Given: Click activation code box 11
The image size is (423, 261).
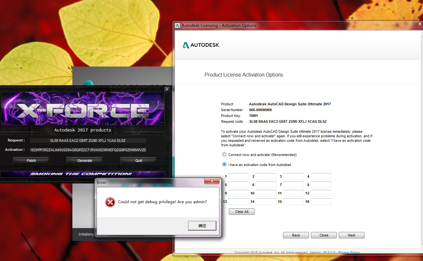Looking at the screenshot, I should point(293,193).
